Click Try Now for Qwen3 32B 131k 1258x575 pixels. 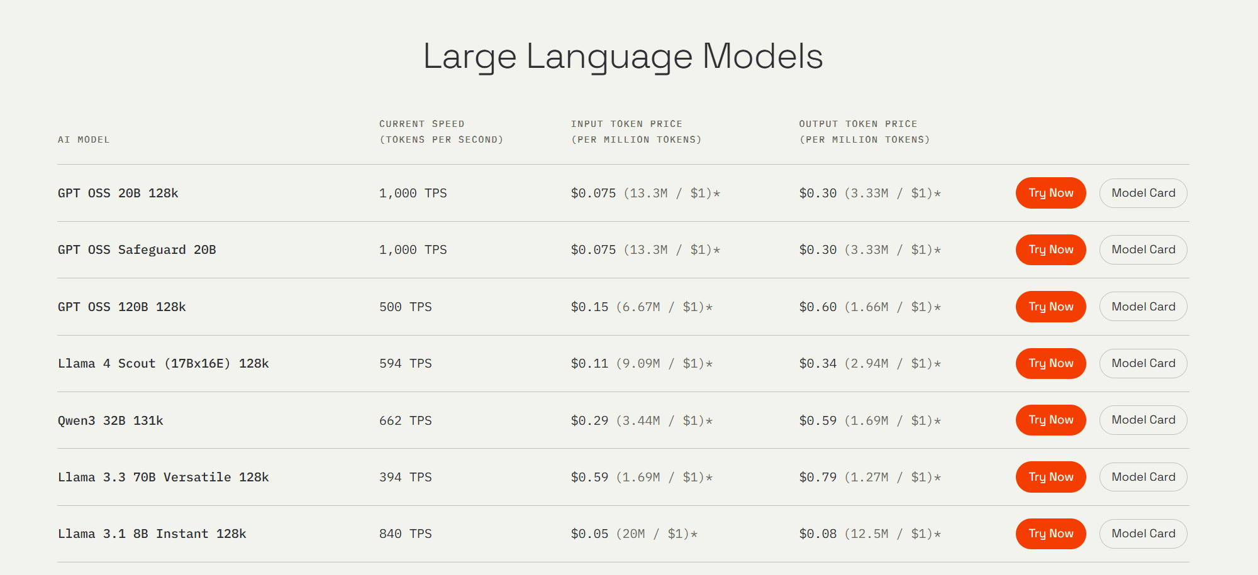pyautogui.click(x=1050, y=420)
